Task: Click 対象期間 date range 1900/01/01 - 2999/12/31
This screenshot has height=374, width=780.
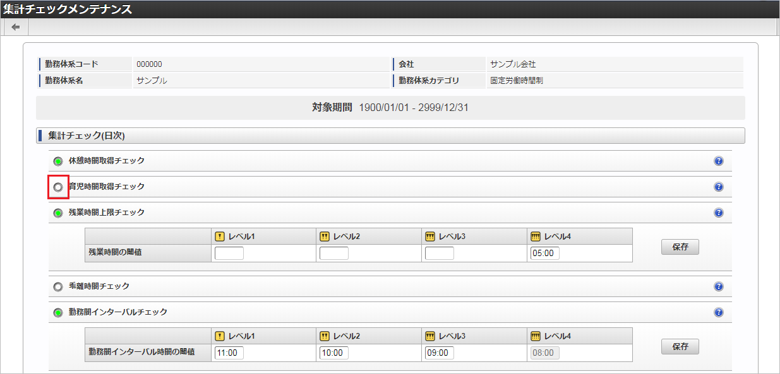Action: (x=414, y=108)
